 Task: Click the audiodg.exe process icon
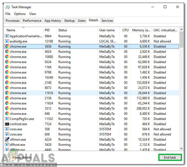[x=7, y=41]
